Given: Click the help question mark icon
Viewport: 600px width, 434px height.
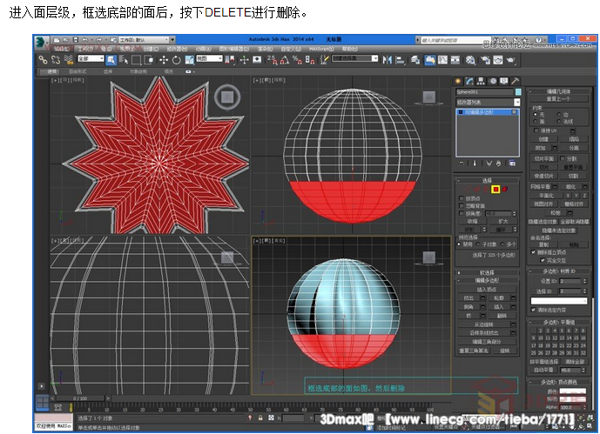Looking at the screenshot, I should tap(539, 40).
